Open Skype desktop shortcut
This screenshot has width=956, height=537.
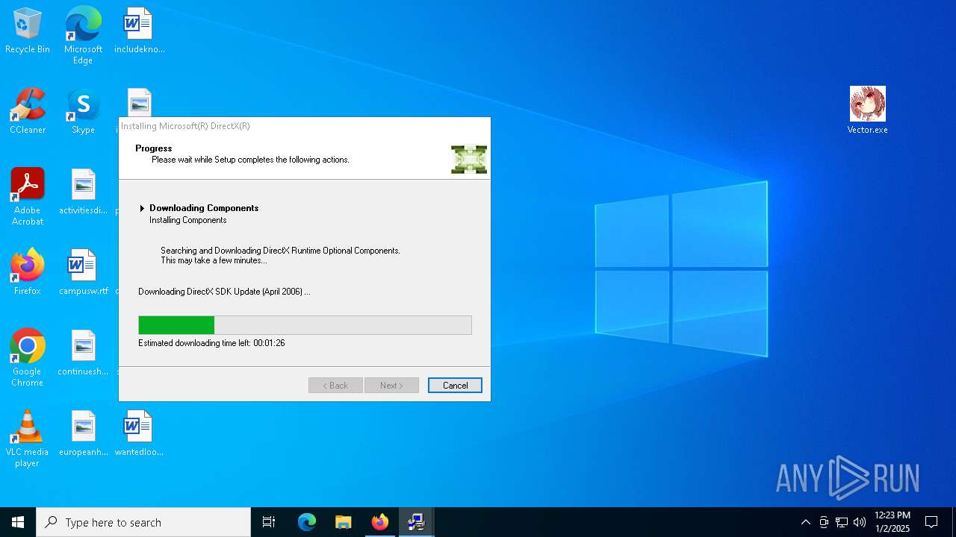pos(83,112)
